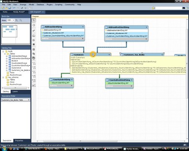Collapse the AddressNonIdentifying table header arrow
This screenshot has width=189, height=151.
146,27
